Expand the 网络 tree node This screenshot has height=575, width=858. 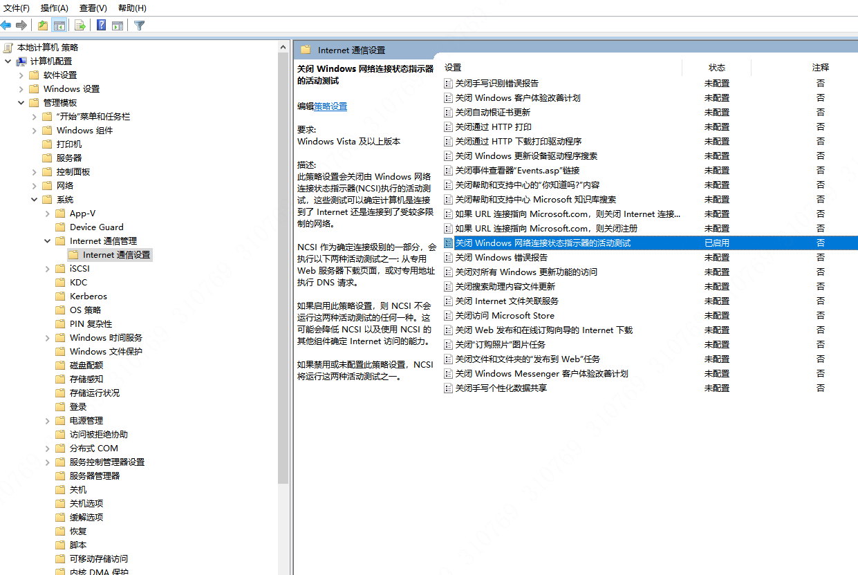34,186
